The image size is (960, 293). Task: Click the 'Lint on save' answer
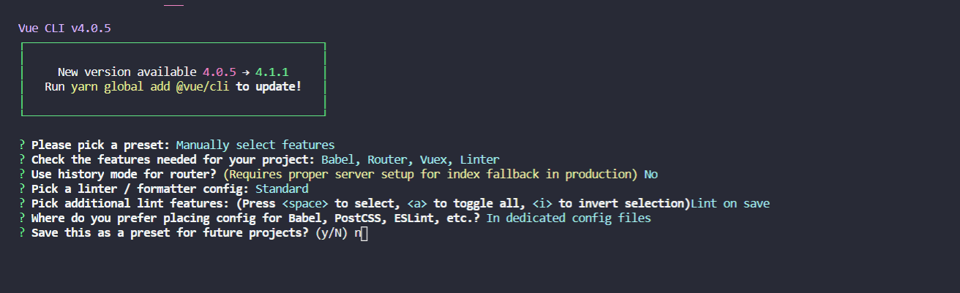(730, 203)
